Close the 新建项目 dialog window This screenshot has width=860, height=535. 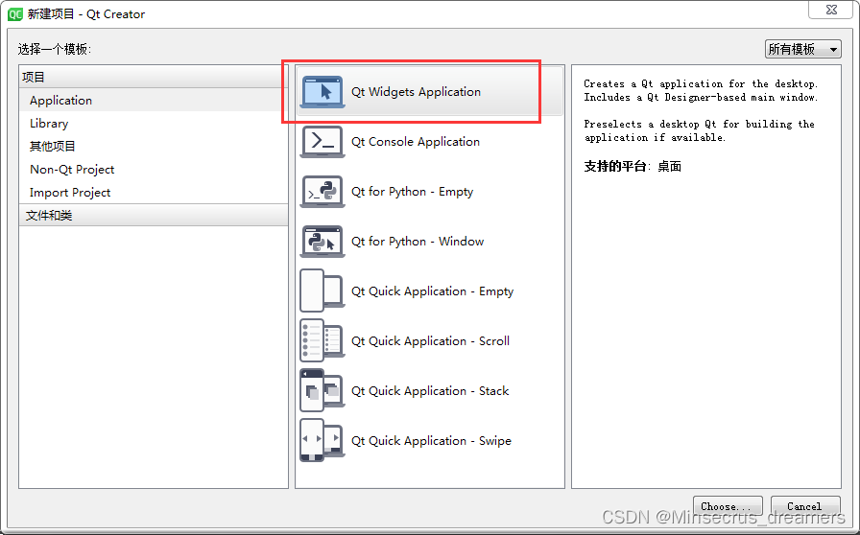pos(831,10)
